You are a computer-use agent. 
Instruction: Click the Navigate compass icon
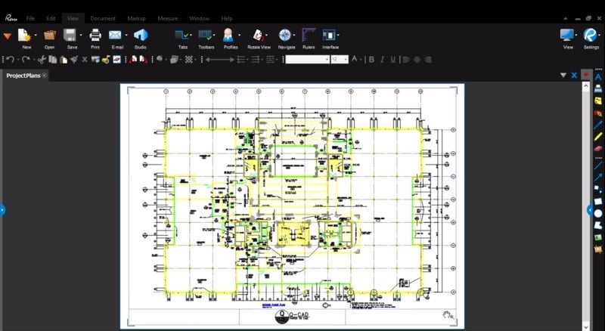285,35
